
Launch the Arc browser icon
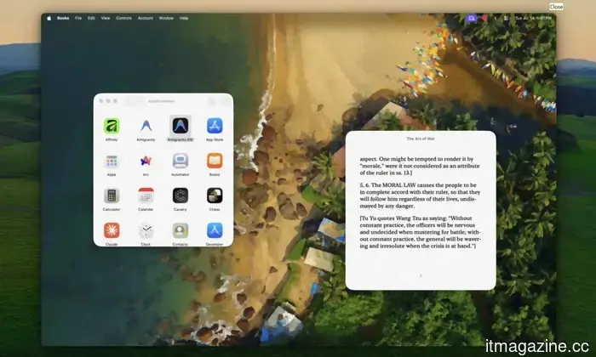[146, 161]
